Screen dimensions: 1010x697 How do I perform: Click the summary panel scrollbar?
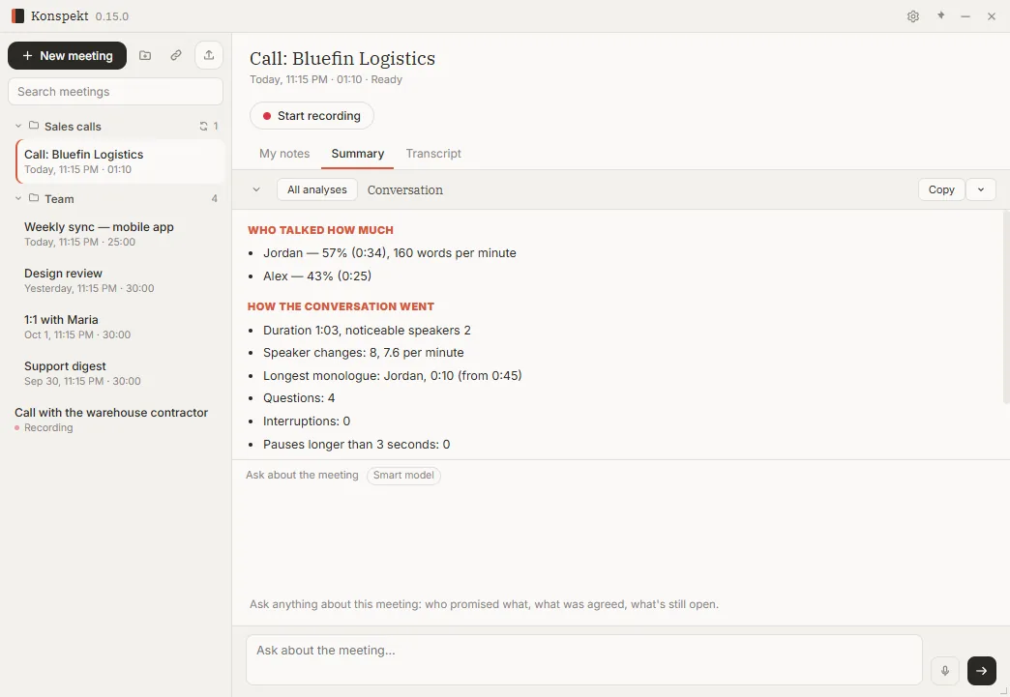[x=1005, y=307]
